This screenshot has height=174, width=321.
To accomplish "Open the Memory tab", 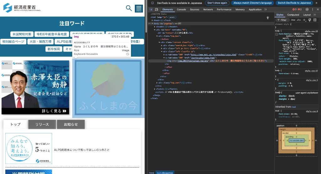I will tap(240, 9).
